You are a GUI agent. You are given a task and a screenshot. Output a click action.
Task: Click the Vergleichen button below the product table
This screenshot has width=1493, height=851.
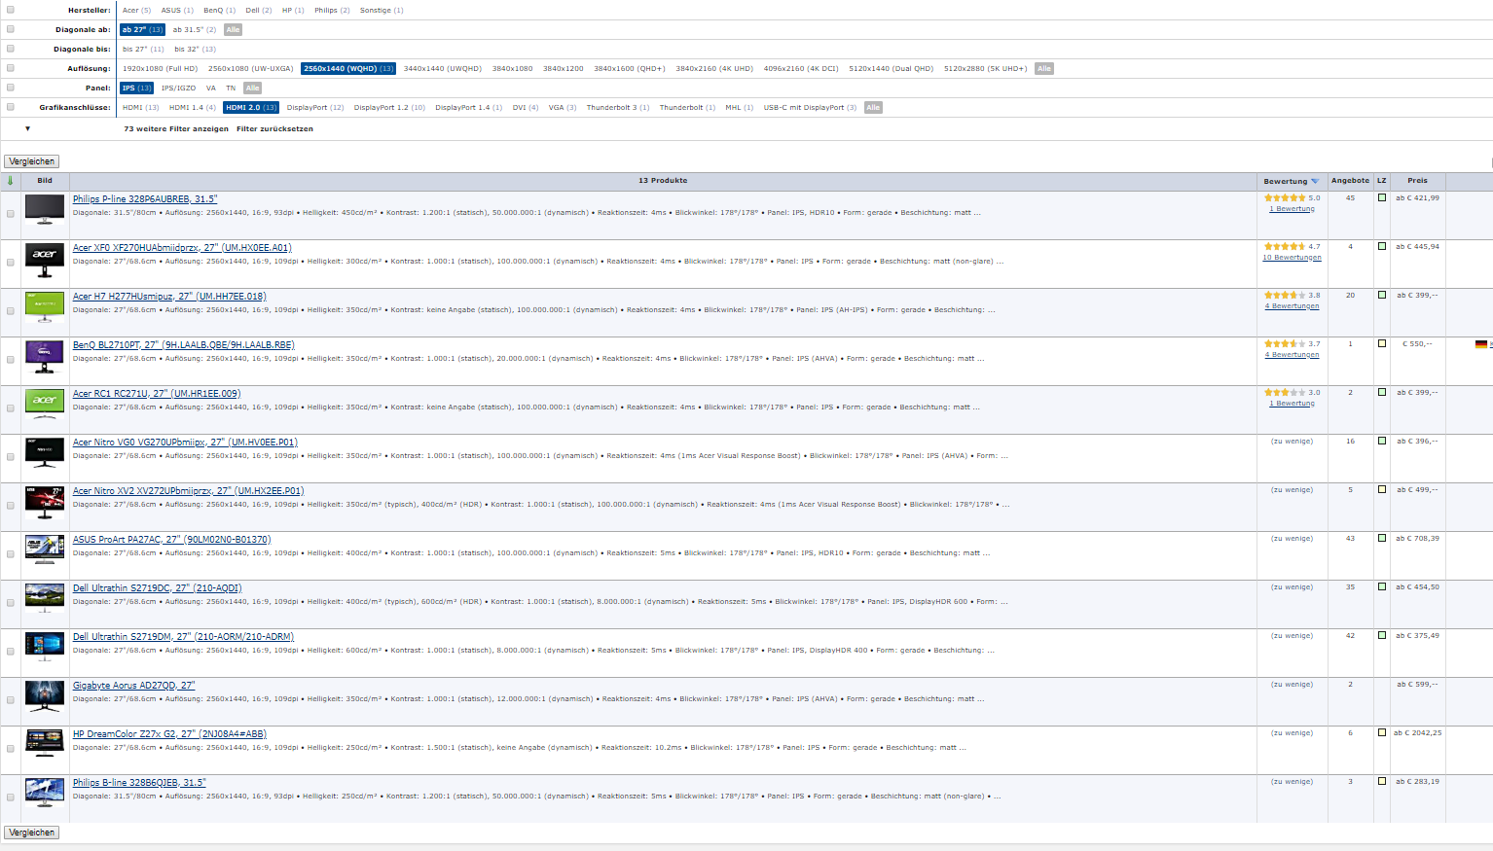point(32,833)
